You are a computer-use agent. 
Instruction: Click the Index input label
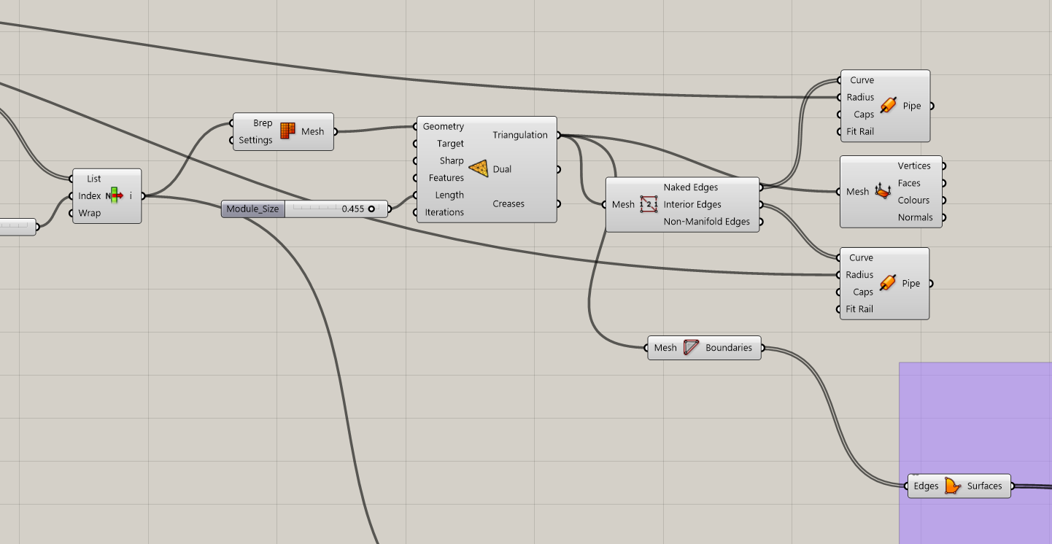pyautogui.click(x=90, y=195)
